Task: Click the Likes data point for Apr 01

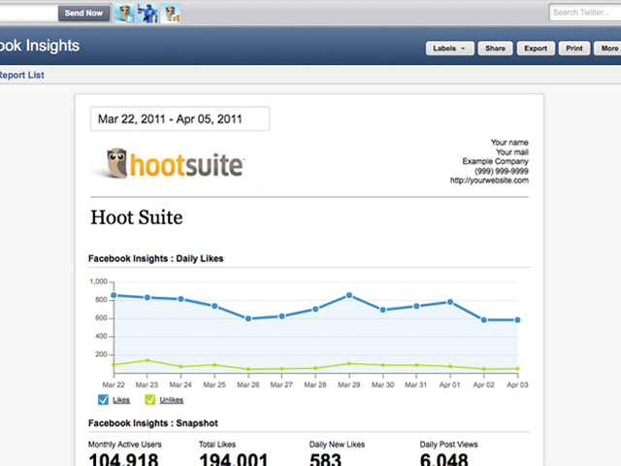Action: [x=450, y=302]
